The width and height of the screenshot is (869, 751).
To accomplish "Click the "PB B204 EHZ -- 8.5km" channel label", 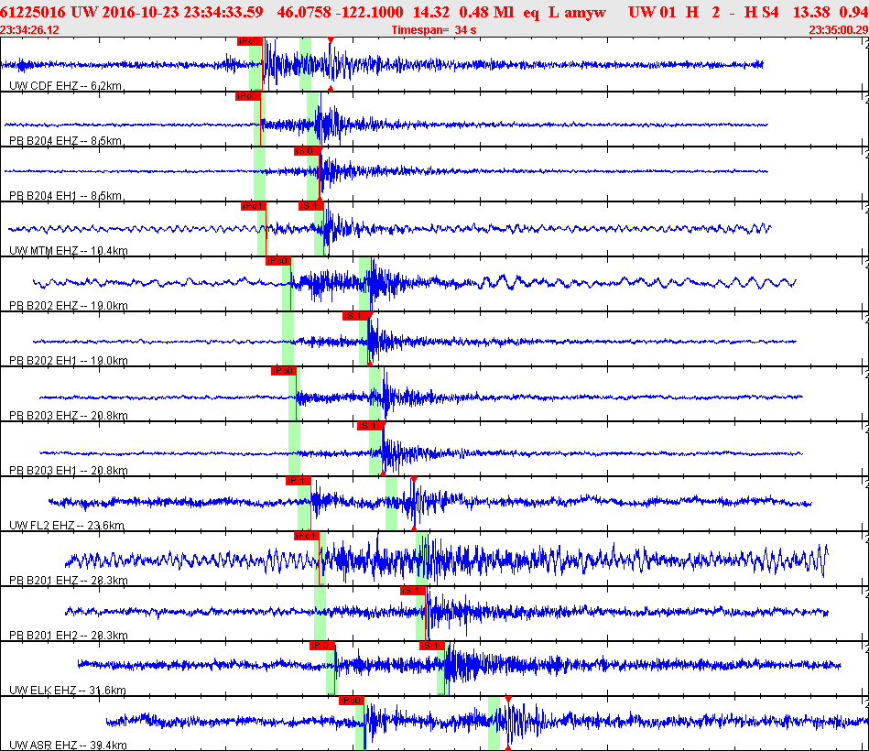I will click(x=65, y=141).
